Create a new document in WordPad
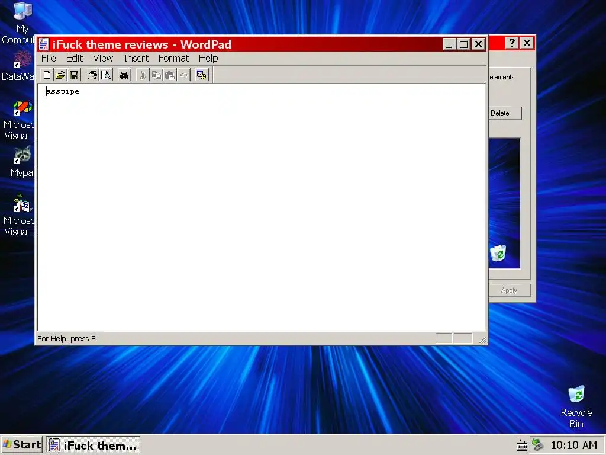This screenshot has width=606, height=455. point(47,75)
